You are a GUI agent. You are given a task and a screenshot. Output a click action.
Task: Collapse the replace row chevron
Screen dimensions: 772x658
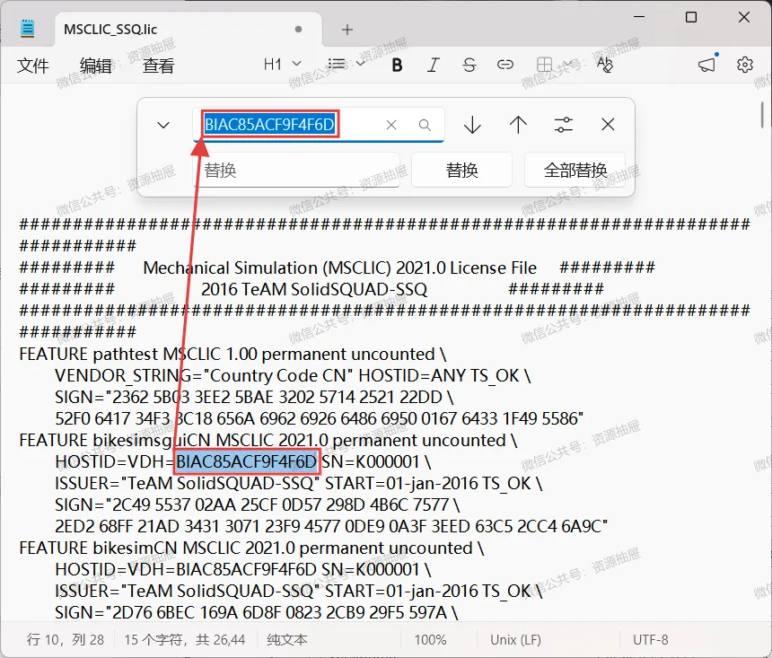point(163,125)
